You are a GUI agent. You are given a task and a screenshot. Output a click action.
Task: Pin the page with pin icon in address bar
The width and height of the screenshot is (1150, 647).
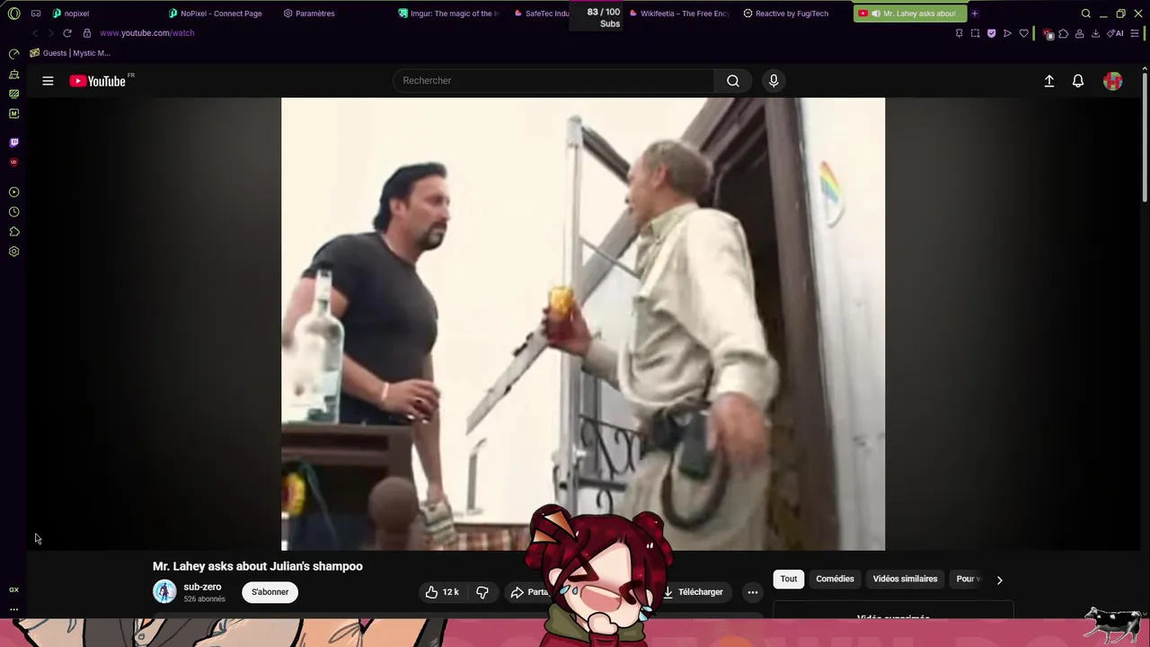point(960,33)
